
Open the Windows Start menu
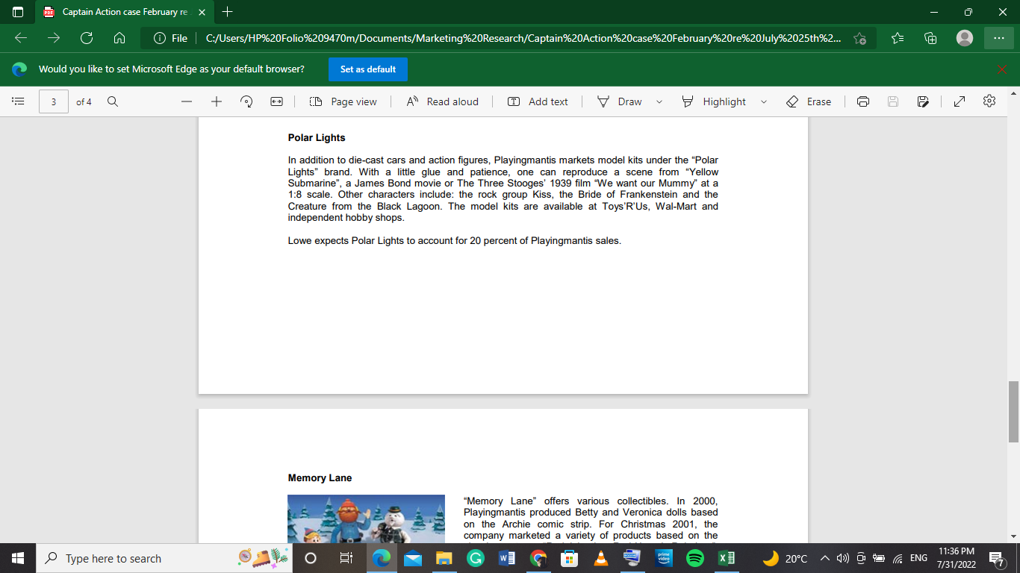click(x=18, y=558)
